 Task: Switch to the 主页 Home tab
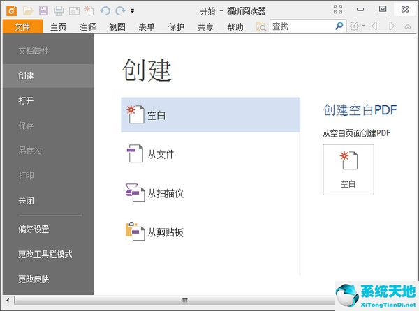click(58, 27)
